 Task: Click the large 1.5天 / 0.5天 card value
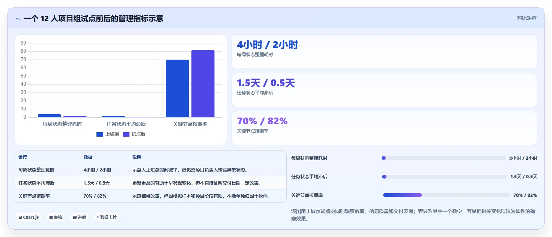click(x=266, y=83)
